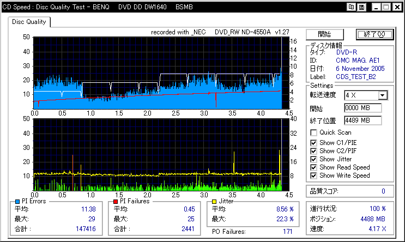
Task: Click the 速度 speed value 4.17 X
Action: tap(377, 229)
